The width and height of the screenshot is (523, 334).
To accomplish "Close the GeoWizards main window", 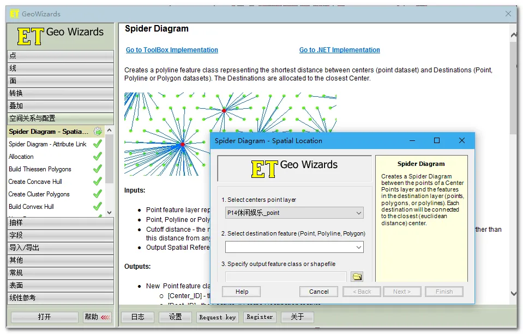I will click(508, 14).
